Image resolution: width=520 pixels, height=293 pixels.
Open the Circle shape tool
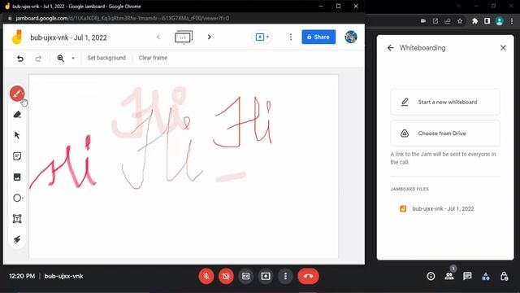(x=17, y=198)
